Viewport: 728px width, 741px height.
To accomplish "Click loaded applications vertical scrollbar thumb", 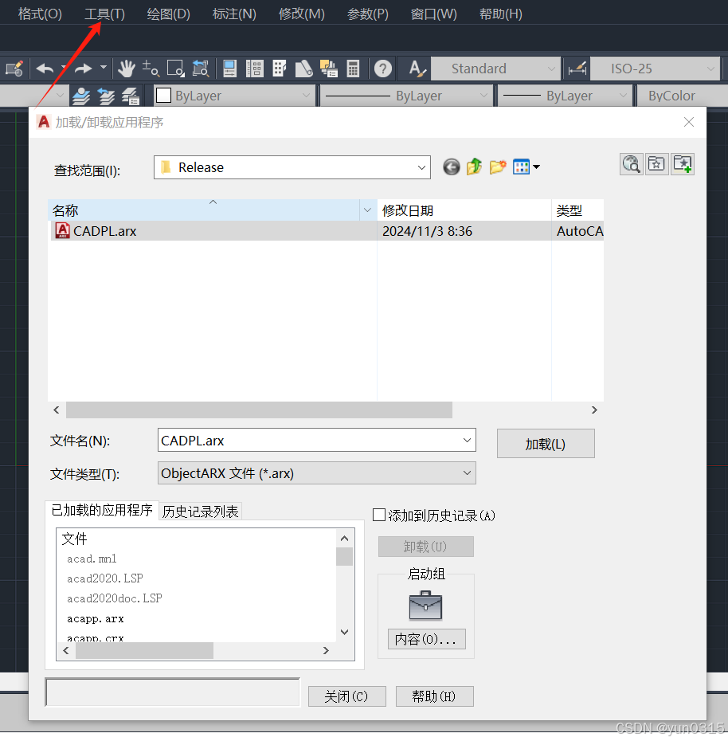I will coord(344,556).
